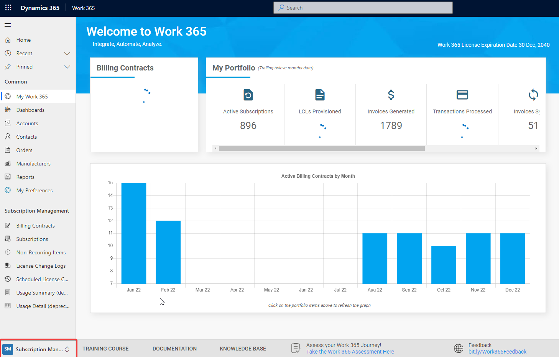Expand the Recent list chevron

(x=67, y=53)
